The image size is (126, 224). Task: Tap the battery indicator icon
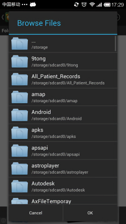click(107, 5)
